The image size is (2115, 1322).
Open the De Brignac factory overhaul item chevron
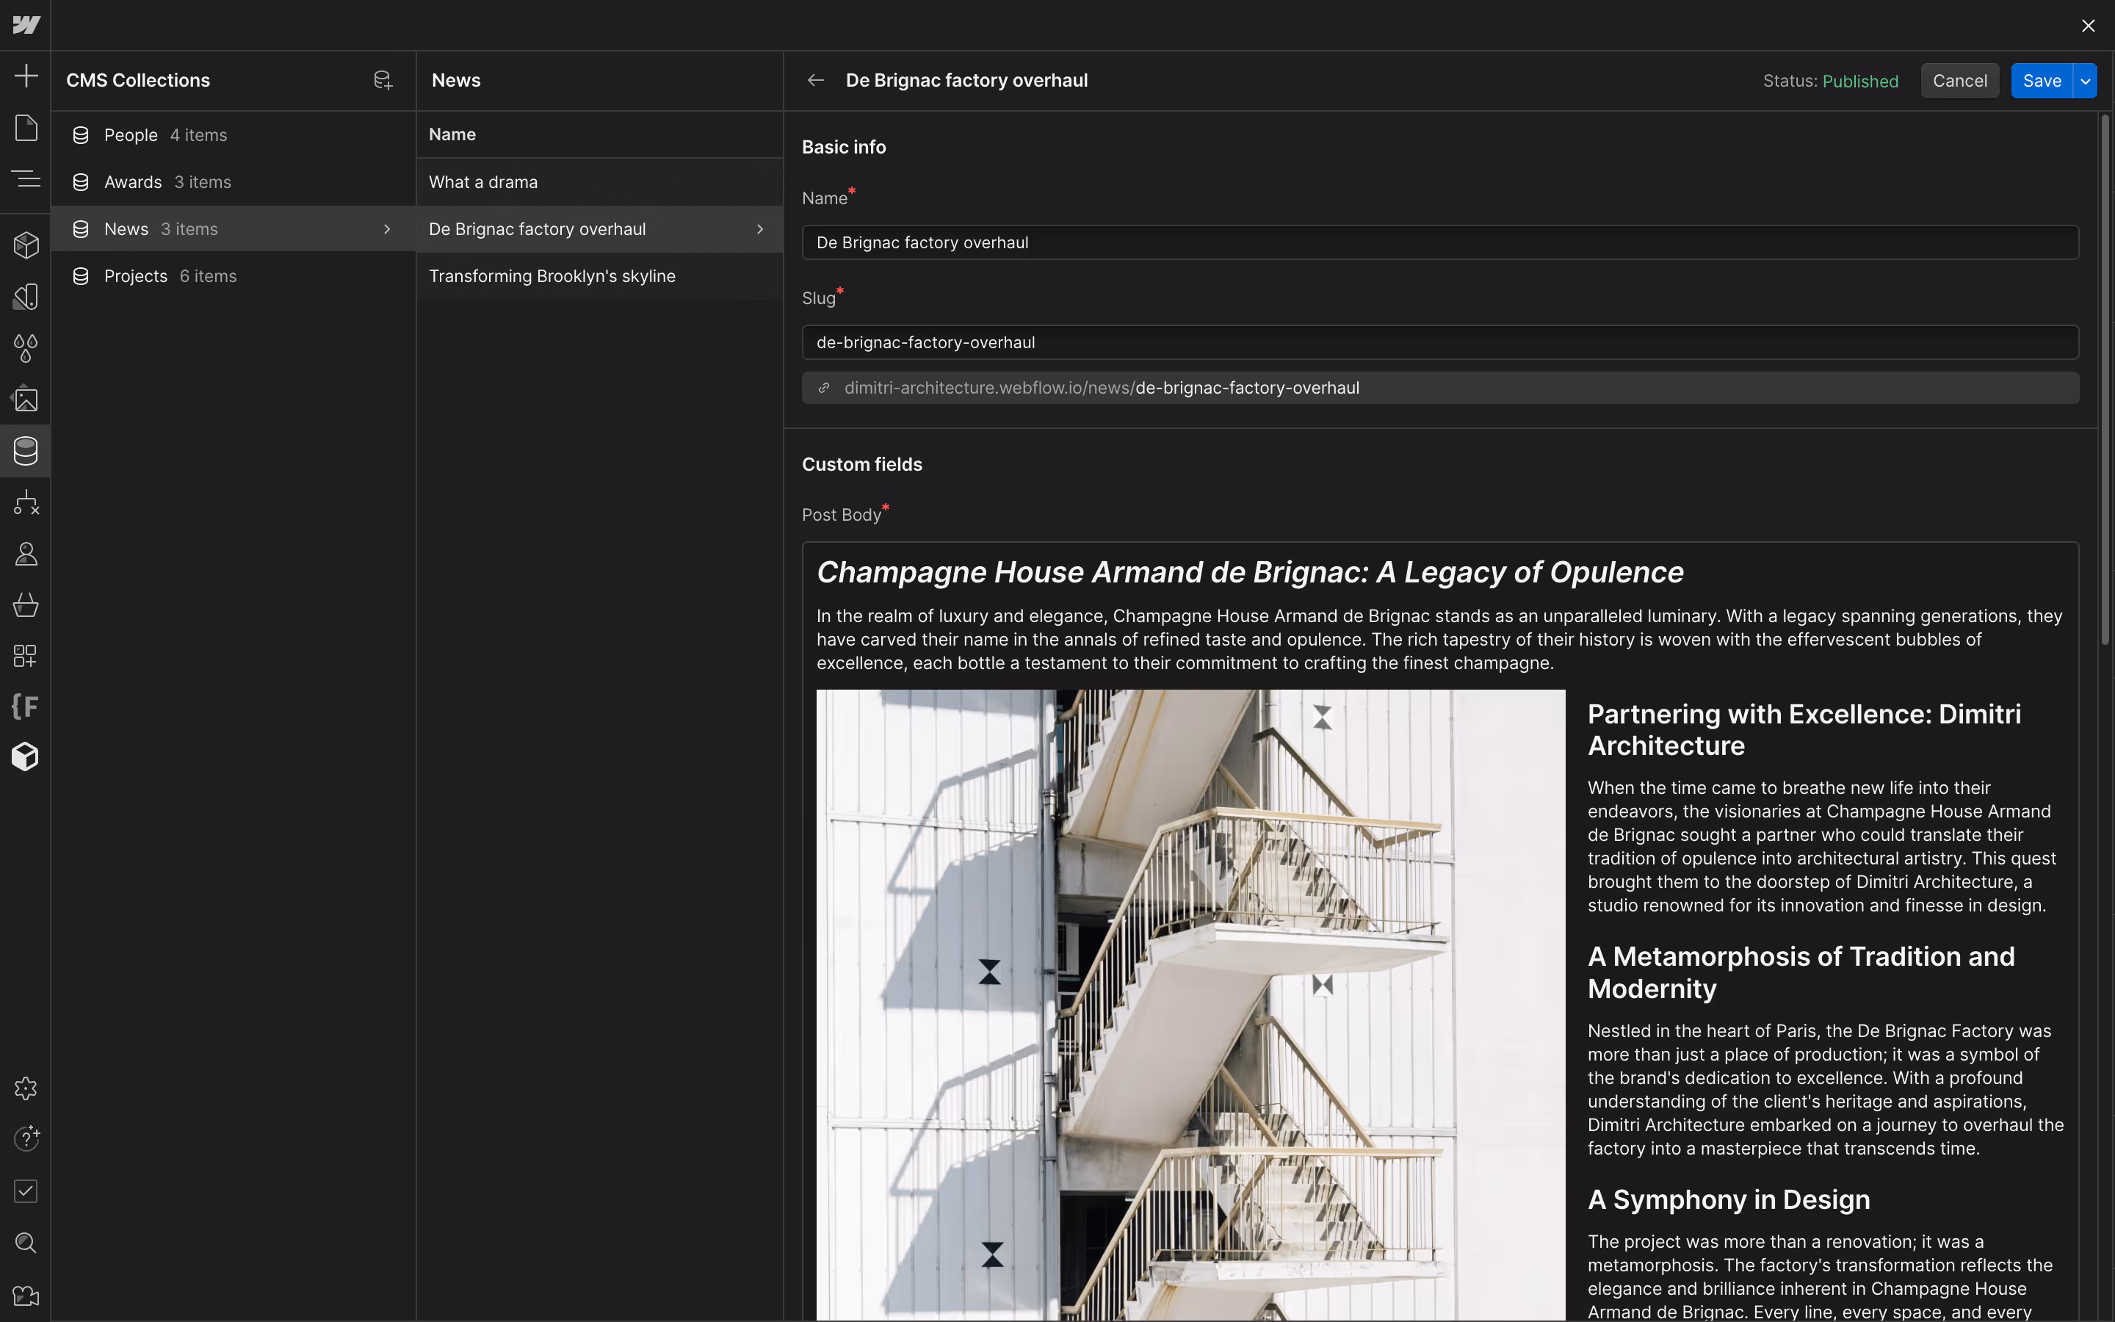tap(759, 228)
